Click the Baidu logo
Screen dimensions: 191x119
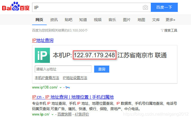(16, 6)
